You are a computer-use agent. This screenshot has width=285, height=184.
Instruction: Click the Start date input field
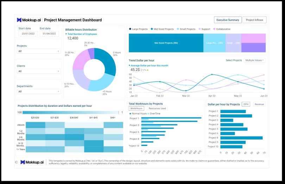click(x=28, y=34)
